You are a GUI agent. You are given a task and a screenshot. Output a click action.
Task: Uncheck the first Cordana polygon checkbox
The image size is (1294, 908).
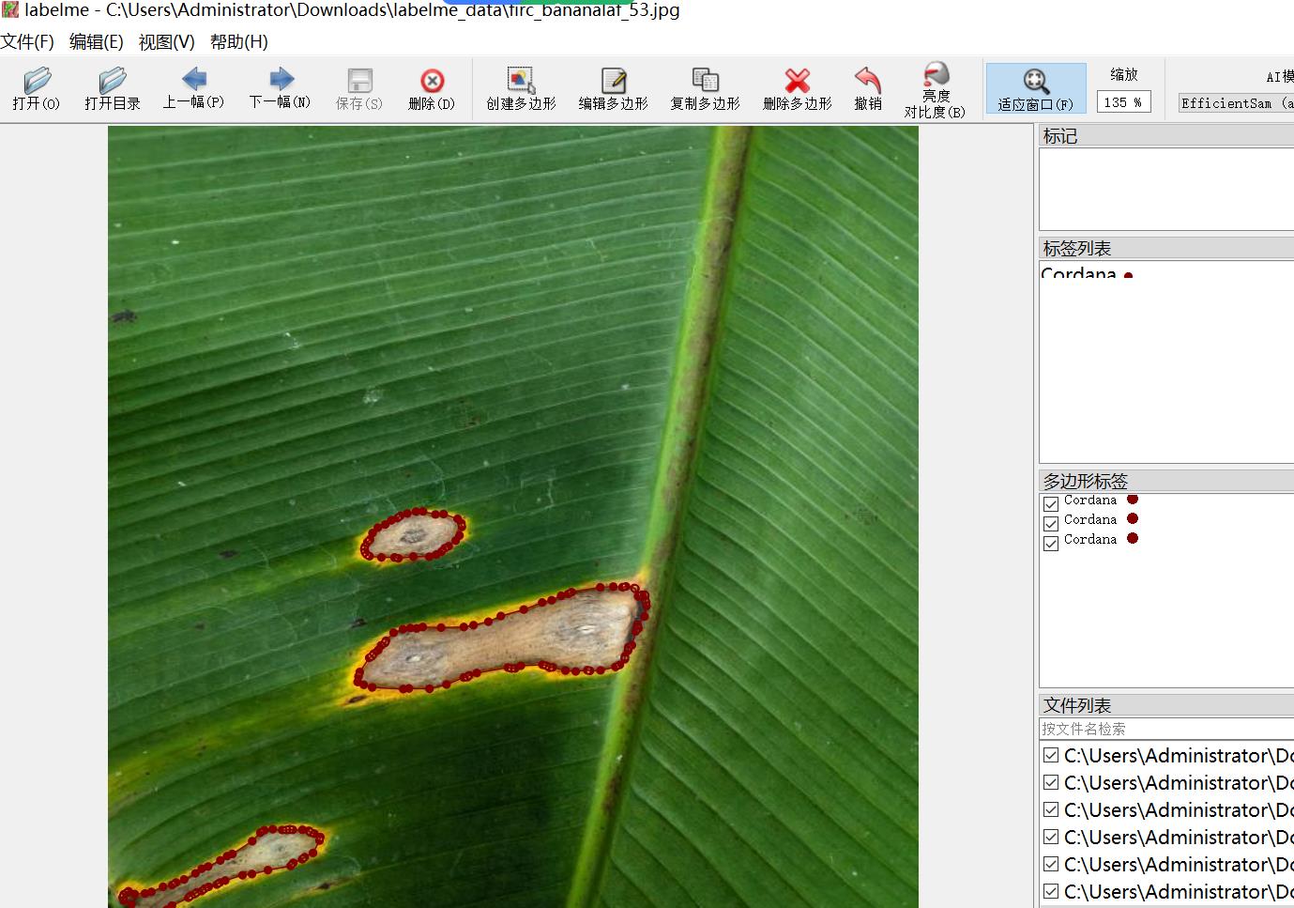1051,504
